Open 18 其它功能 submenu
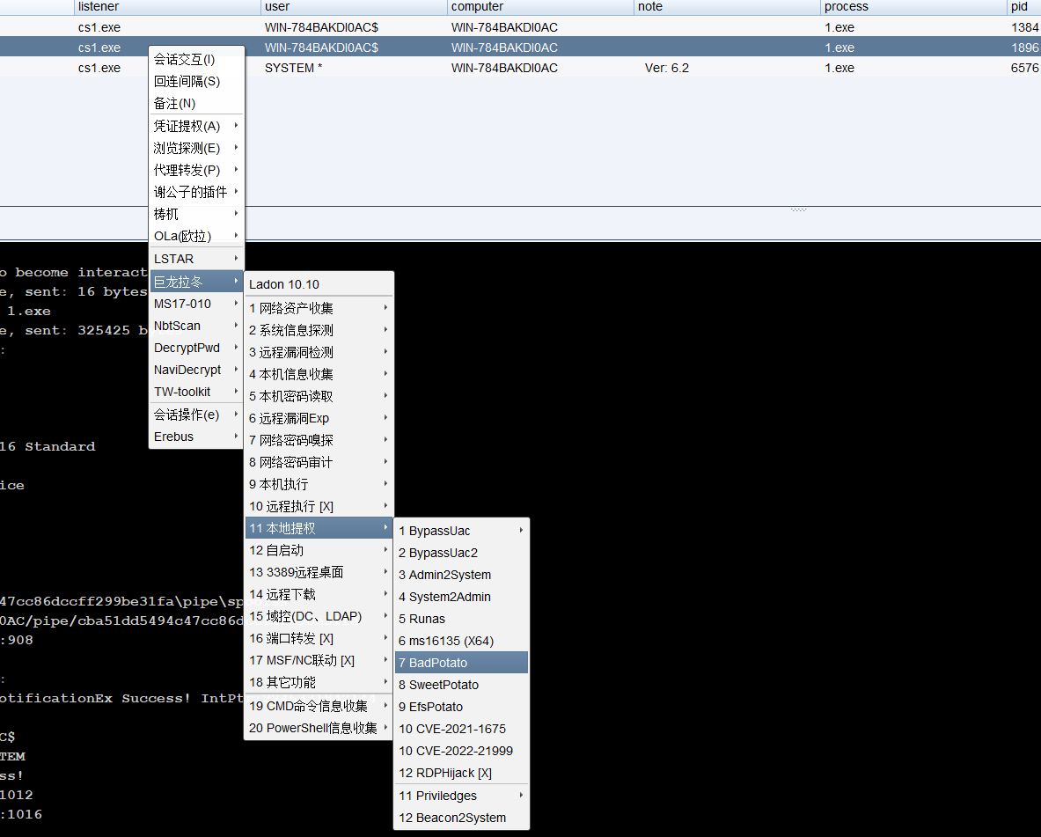 pos(319,682)
